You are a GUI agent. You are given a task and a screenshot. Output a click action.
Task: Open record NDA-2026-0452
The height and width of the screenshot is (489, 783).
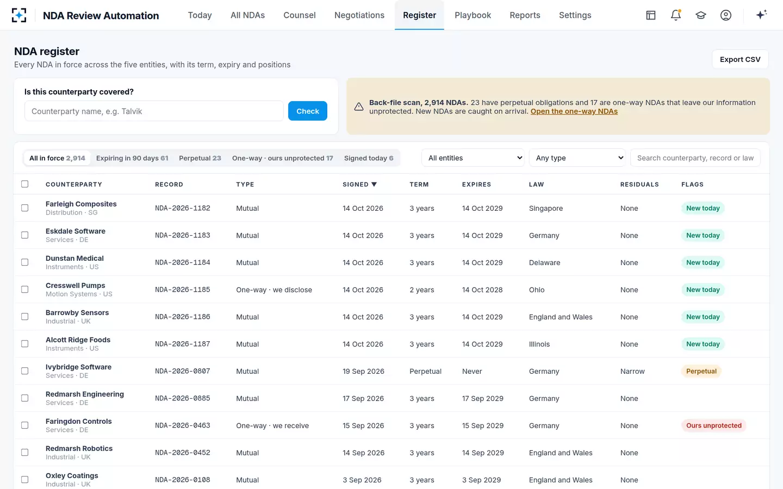183,453
